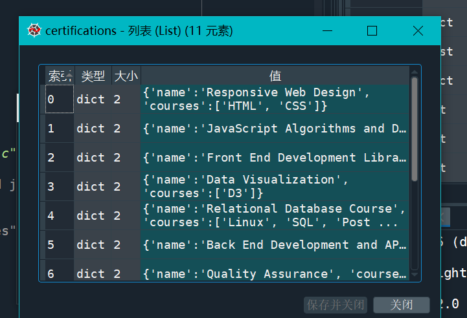Select the Back End Development value cell
Image resolution: width=467 pixels, height=318 pixels.
click(x=275, y=245)
